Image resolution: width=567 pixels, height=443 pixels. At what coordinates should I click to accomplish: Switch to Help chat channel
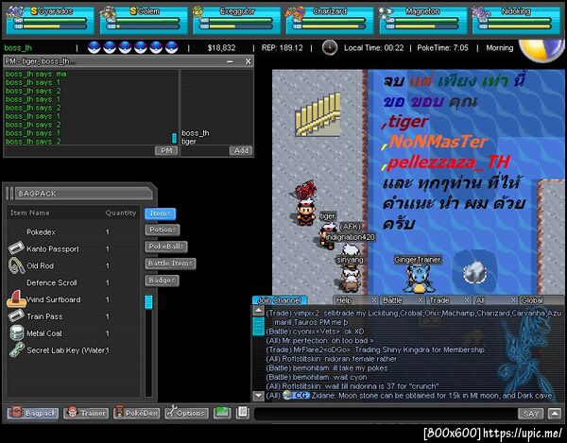pos(352,300)
